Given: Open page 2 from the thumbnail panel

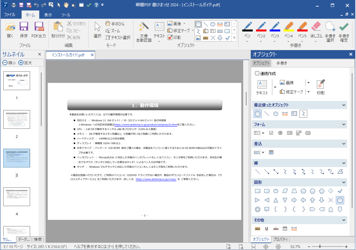Looking at the screenshot, I should tap(16, 120).
